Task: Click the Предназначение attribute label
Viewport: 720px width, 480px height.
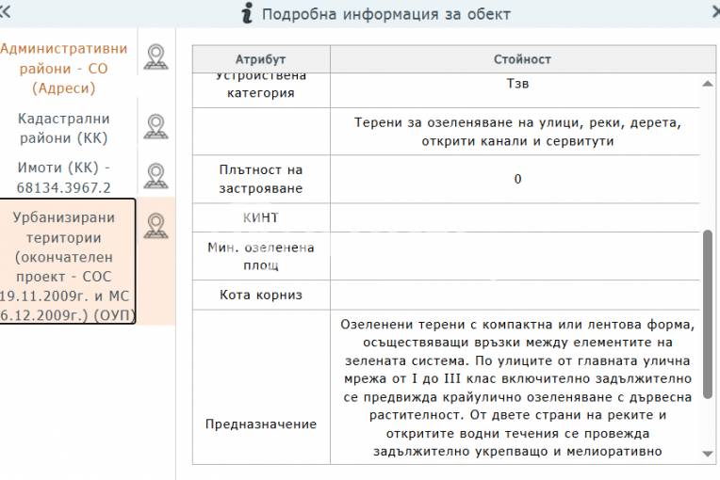Action: pos(261,424)
